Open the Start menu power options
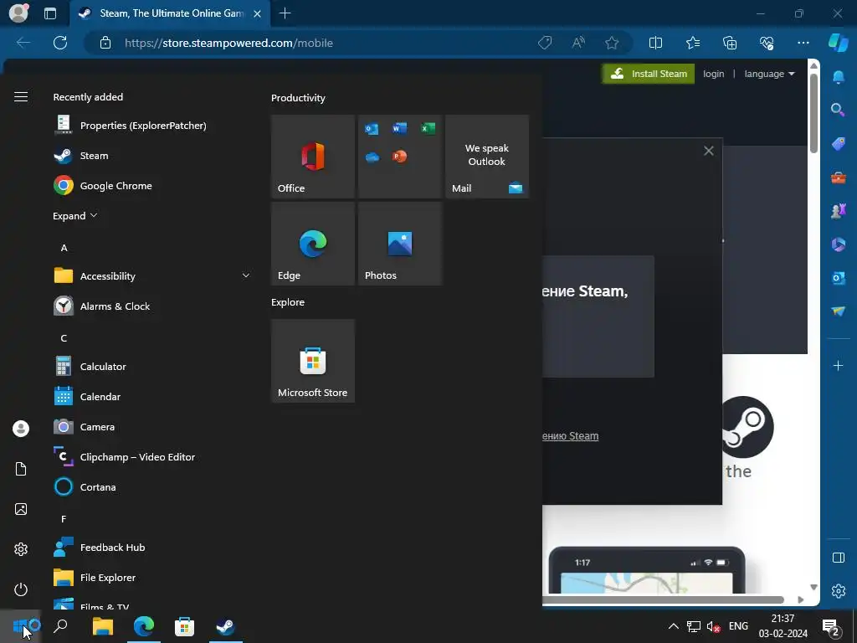Screen dimensions: 857x643 21,589
